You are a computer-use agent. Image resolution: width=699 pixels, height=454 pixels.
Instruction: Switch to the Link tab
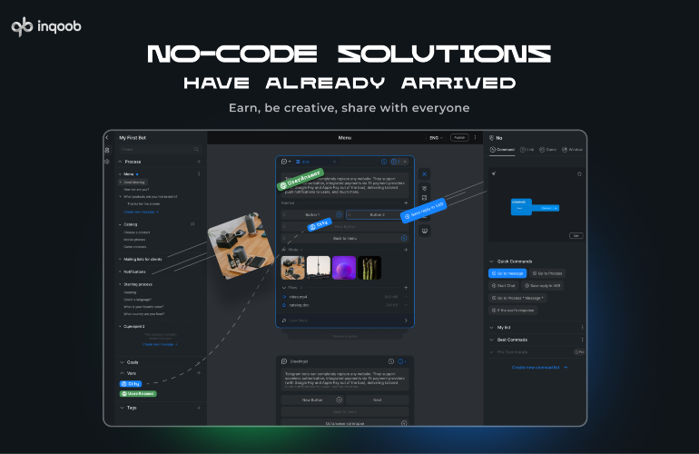527,150
